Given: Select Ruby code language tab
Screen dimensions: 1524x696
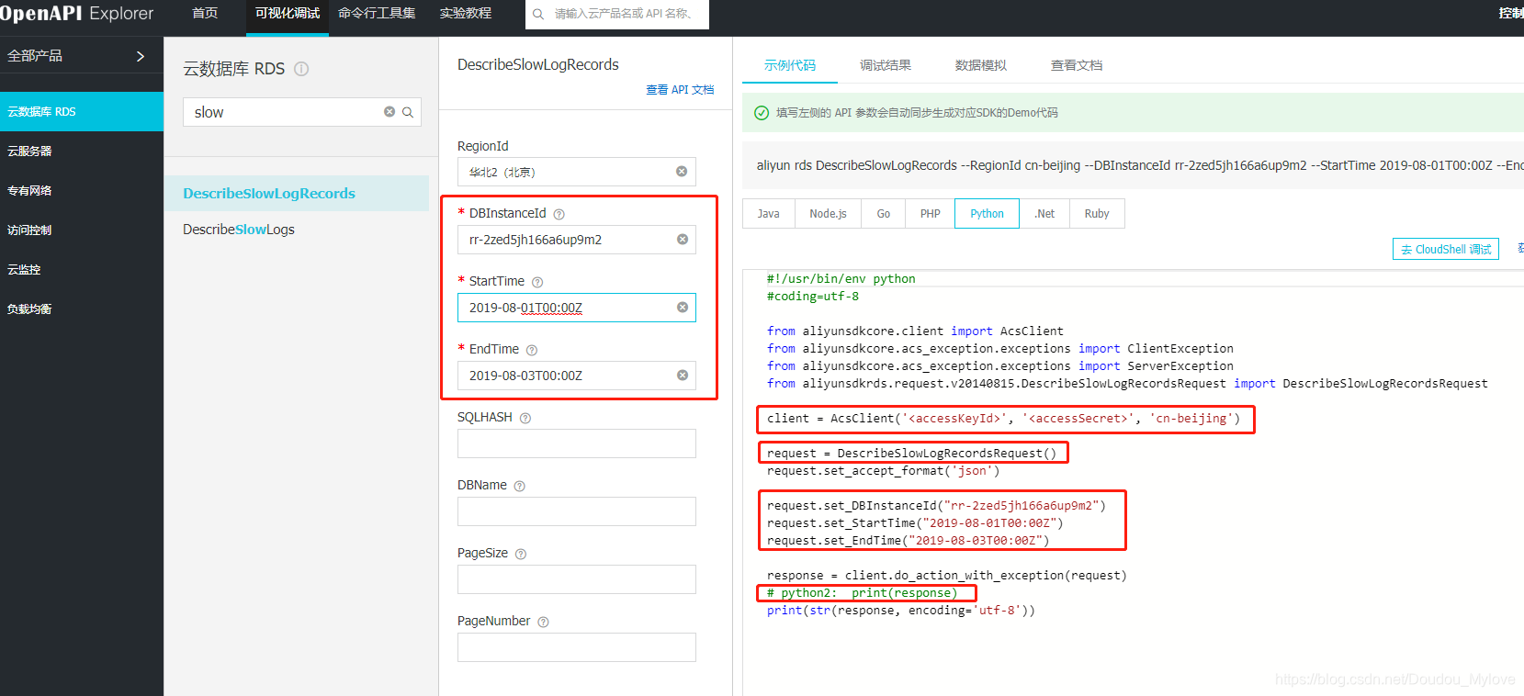Looking at the screenshot, I should click(x=1097, y=213).
